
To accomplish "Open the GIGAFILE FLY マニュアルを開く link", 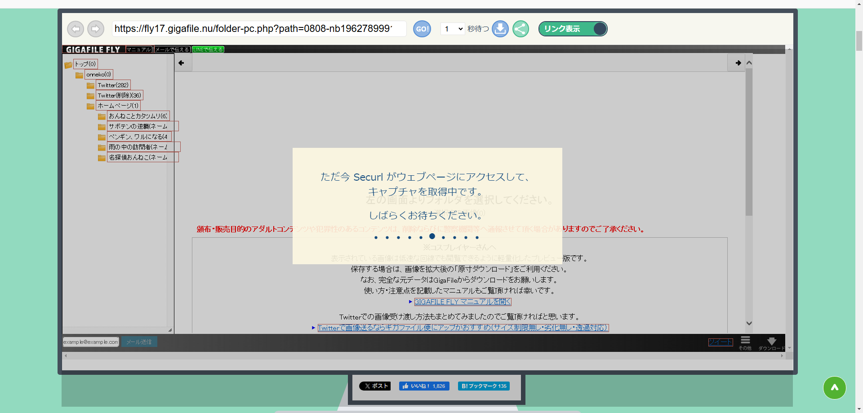I will pyautogui.click(x=463, y=302).
